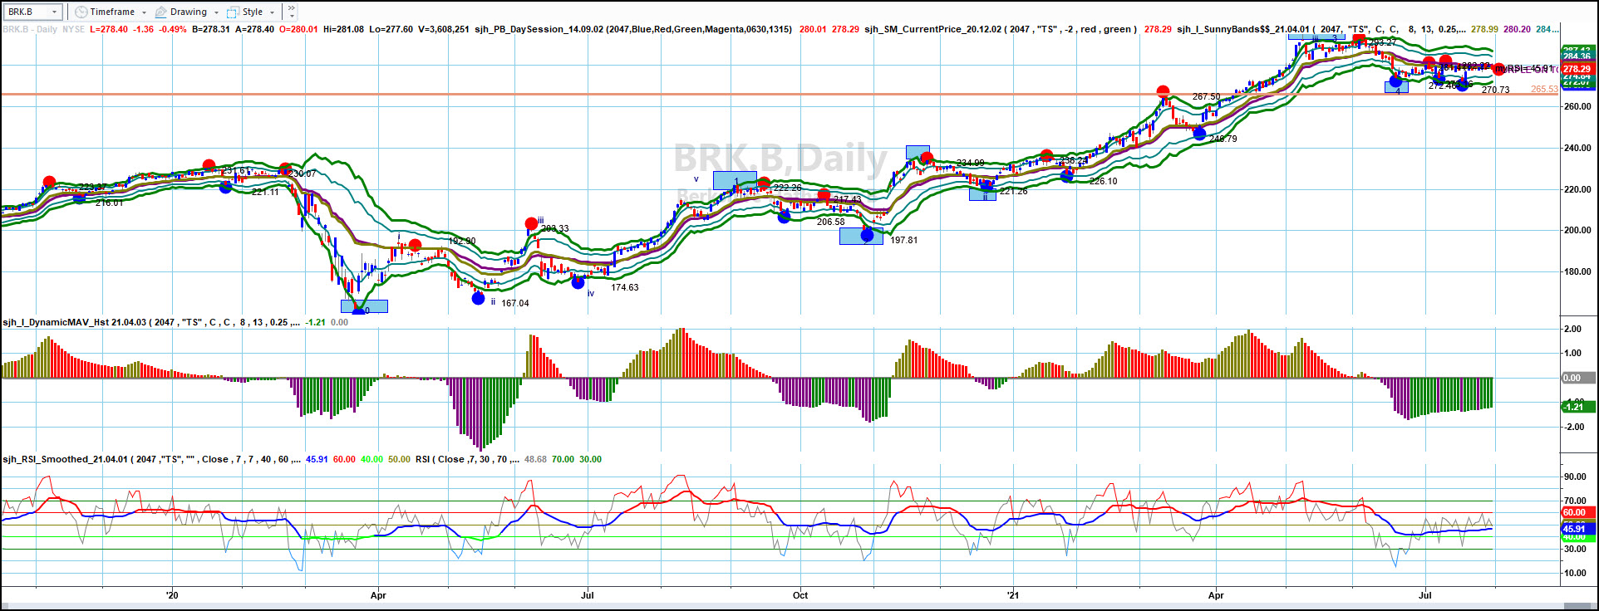Select the blue rectangle near 197.81 low

tap(861, 237)
